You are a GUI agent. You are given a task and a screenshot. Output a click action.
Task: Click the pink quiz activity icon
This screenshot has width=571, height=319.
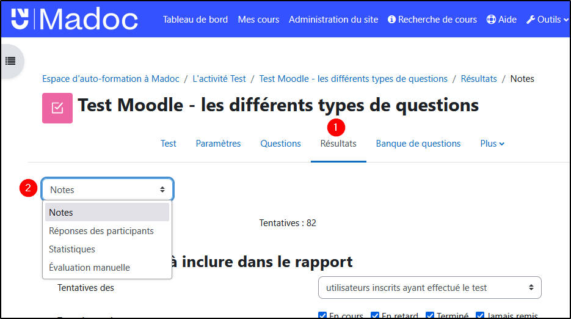click(57, 108)
